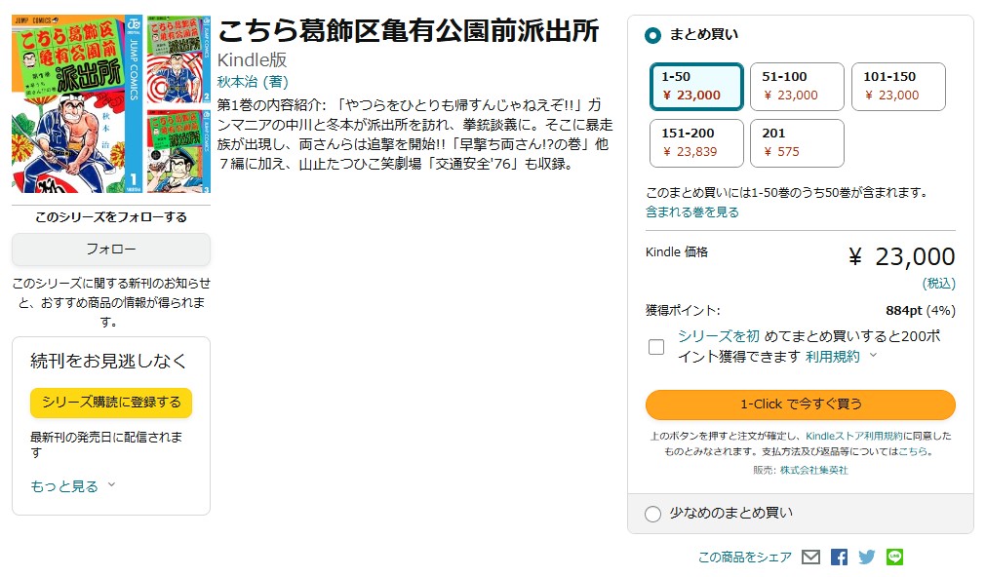This screenshot has height=577, width=986.
Task: Share the series on Facebook
Action: pyautogui.click(x=839, y=557)
